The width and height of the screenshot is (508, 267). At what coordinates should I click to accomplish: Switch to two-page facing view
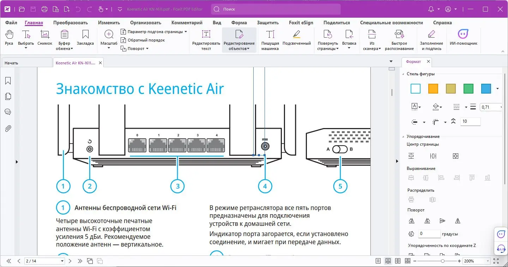click(398, 261)
